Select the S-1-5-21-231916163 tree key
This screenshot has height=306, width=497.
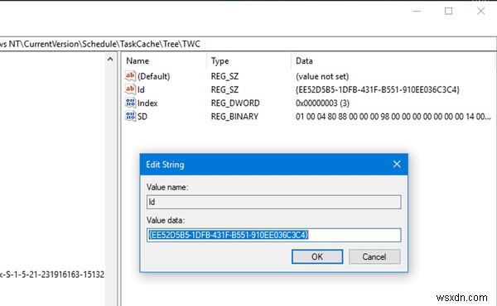tap(52, 275)
